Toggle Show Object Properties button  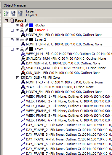click(6, 13)
